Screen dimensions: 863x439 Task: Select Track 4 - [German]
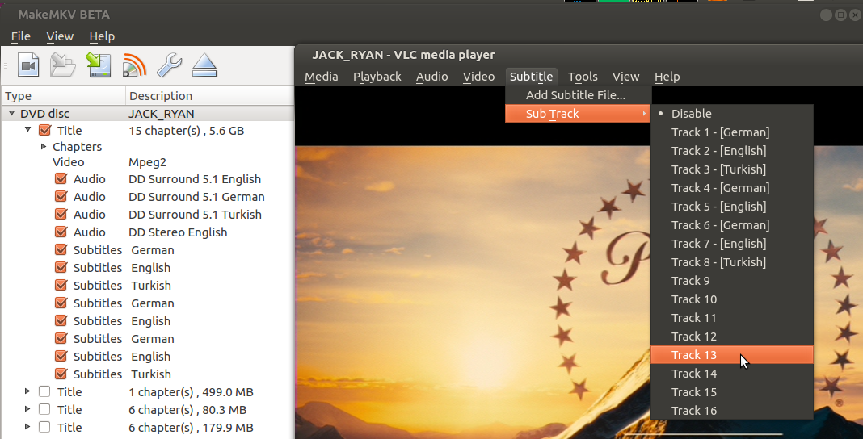click(x=732, y=188)
